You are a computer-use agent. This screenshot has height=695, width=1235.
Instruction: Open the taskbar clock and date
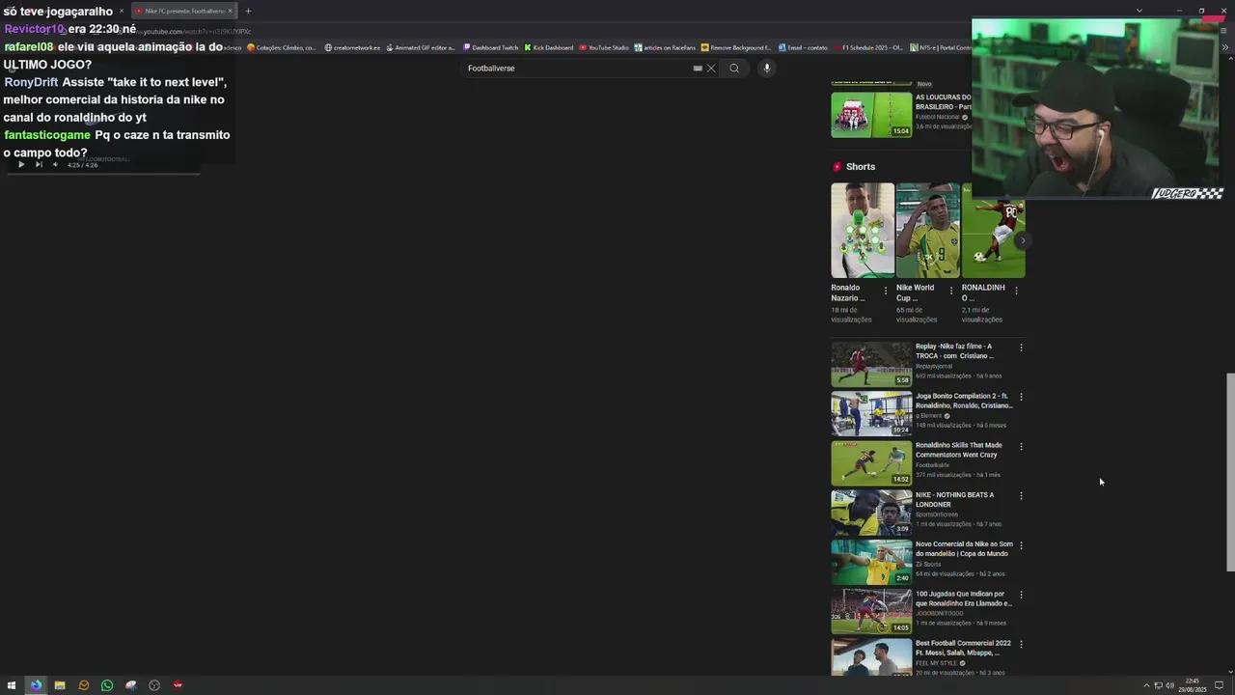click(x=1194, y=685)
